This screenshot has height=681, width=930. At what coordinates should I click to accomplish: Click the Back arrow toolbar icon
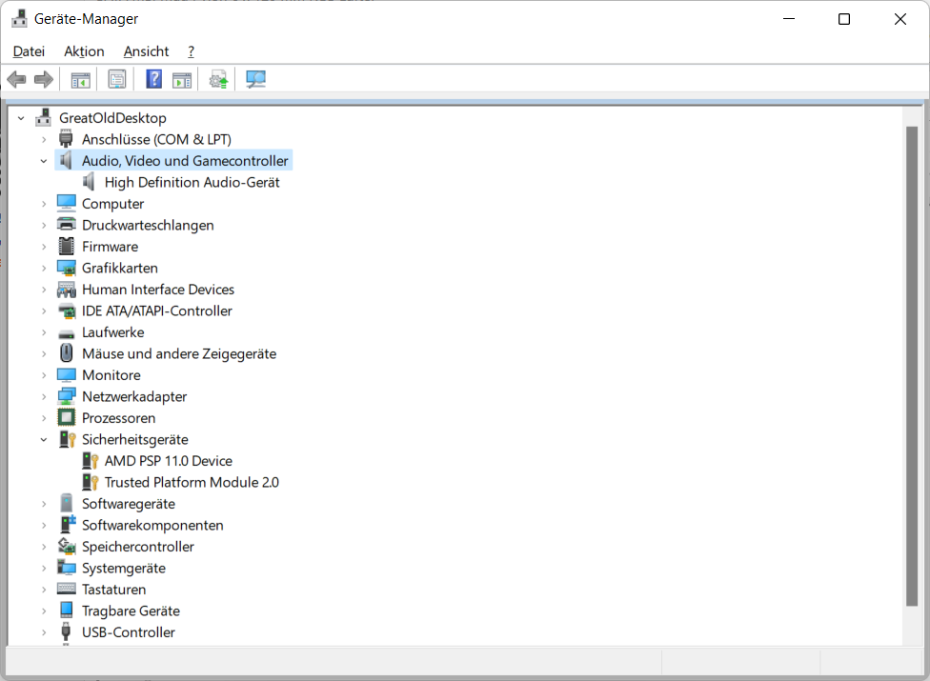pyautogui.click(x=16, y=79)
